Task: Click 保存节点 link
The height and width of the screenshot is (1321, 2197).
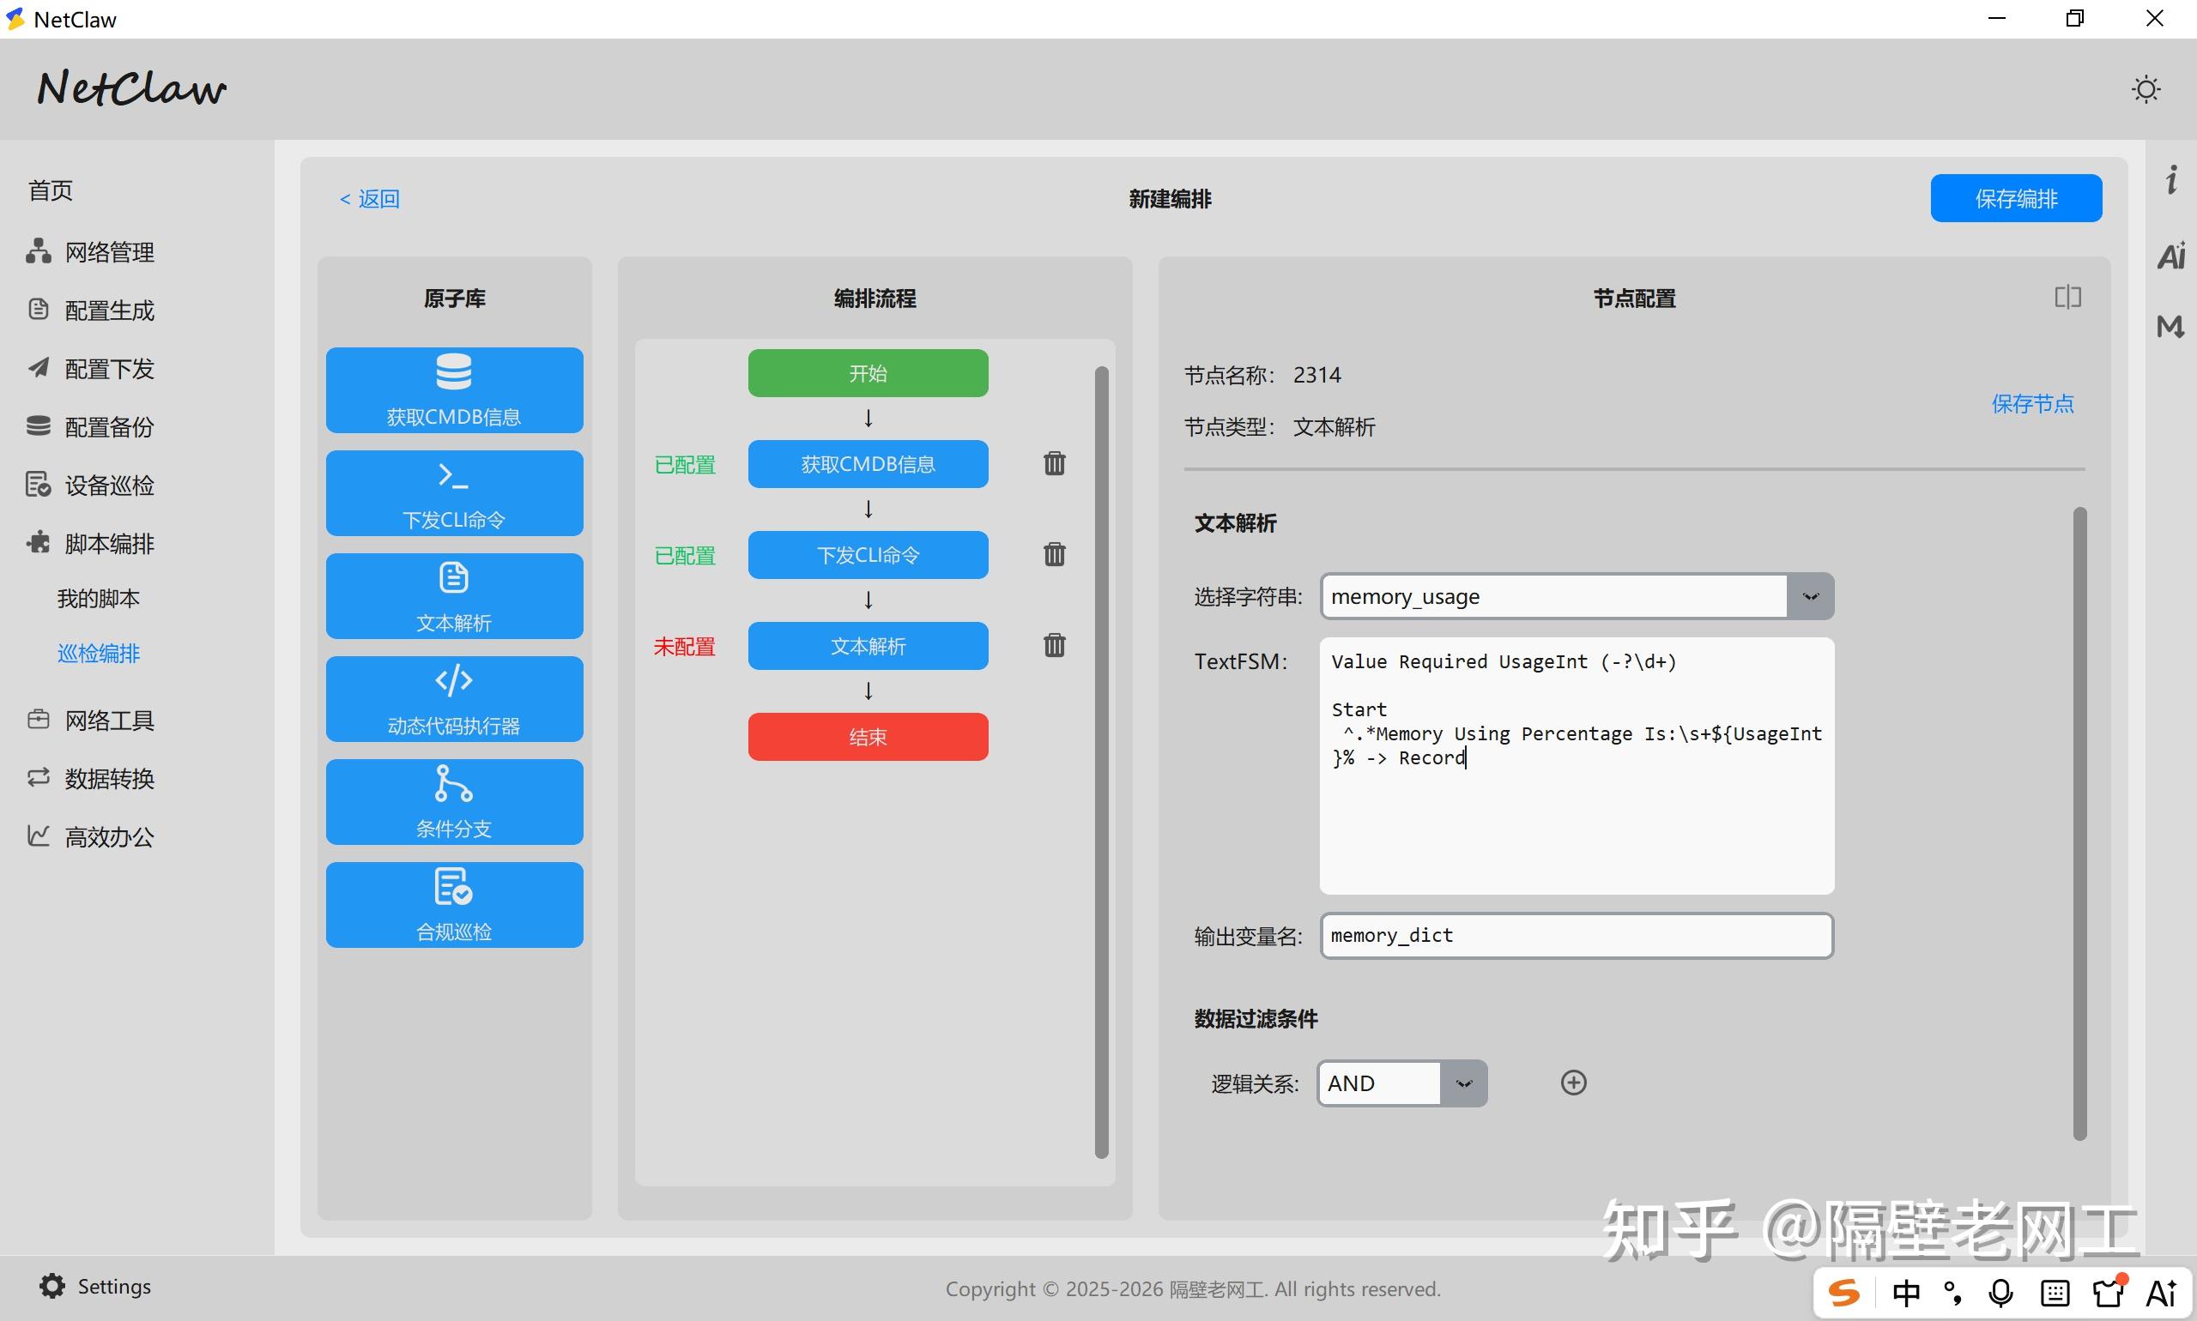Action: point(2031,404)
